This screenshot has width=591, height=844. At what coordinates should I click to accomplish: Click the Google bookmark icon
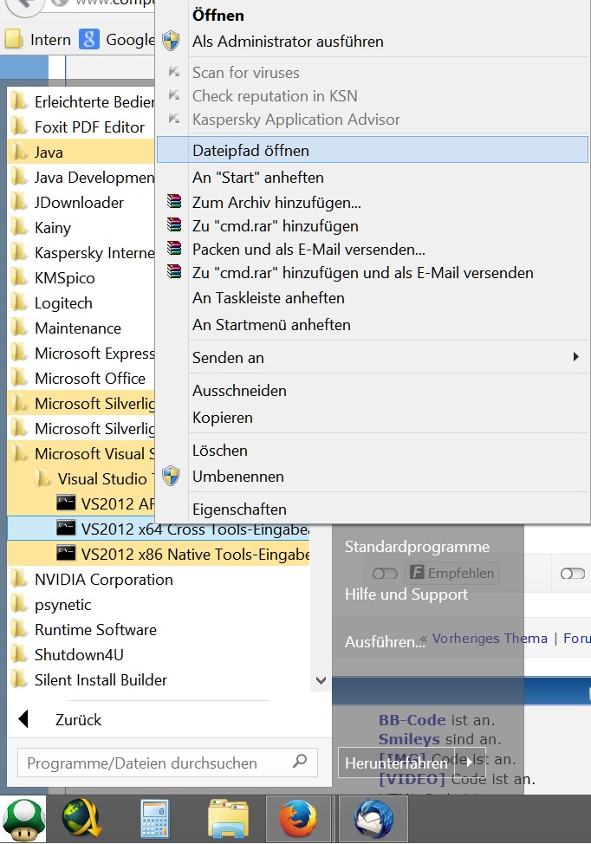coord(88,39)
